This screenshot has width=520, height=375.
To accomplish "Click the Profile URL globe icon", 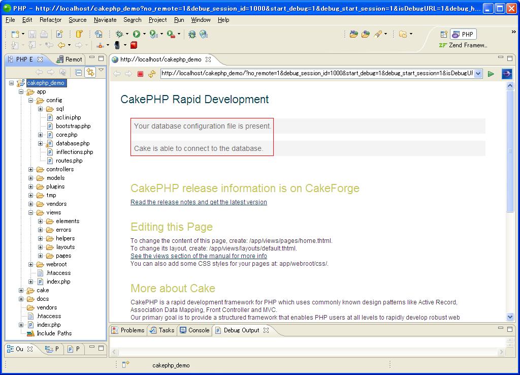I will pyautogui.click(x=204, y=34).
